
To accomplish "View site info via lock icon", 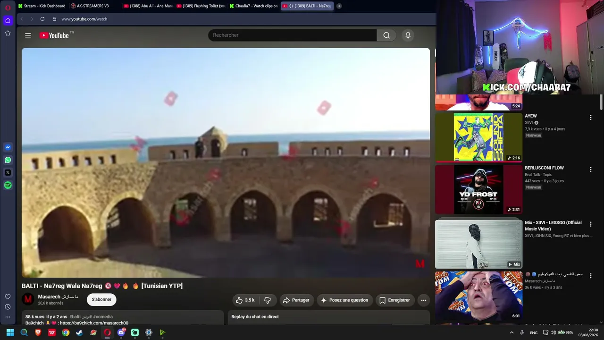I will point(54,19).
